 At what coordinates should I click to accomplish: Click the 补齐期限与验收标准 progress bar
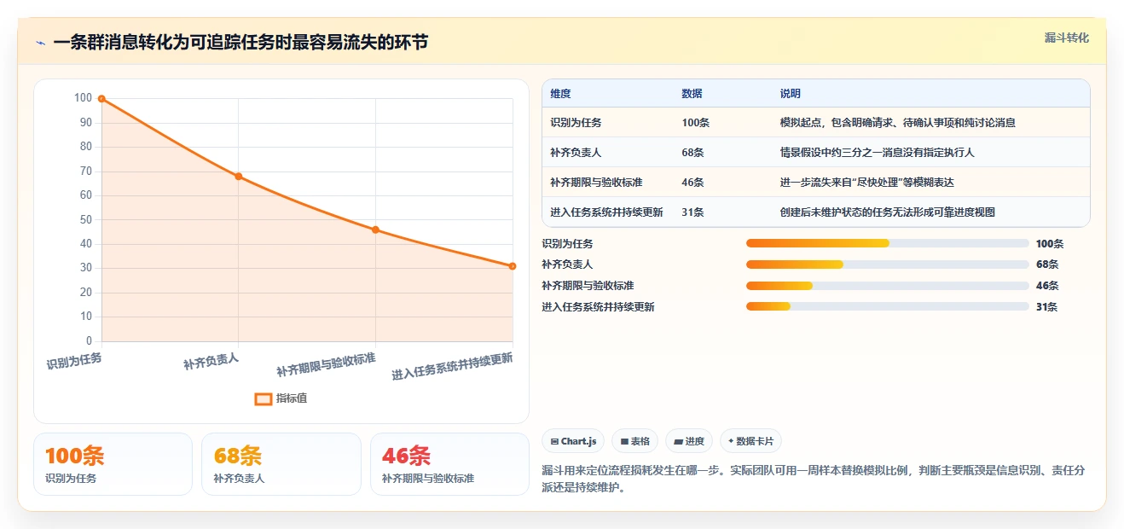[x=888, y=286]
